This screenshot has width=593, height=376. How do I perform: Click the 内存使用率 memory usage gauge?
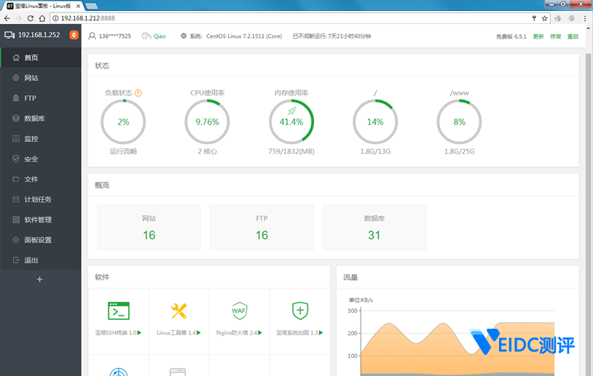(291, 122)
